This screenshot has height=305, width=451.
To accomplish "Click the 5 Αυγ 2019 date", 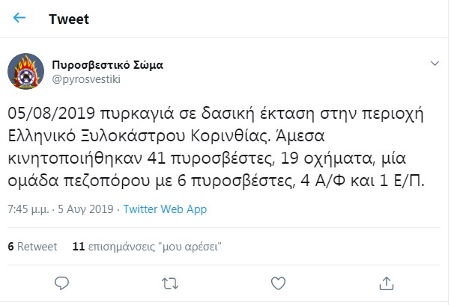I will tap(85, 209).
